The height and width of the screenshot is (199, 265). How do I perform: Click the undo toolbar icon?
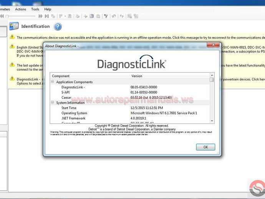click(114, 16)
